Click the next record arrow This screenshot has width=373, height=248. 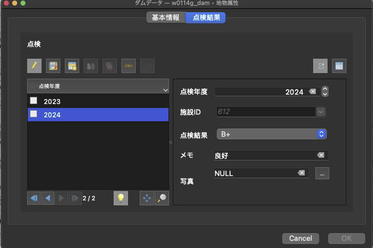[x=62, y=198]
